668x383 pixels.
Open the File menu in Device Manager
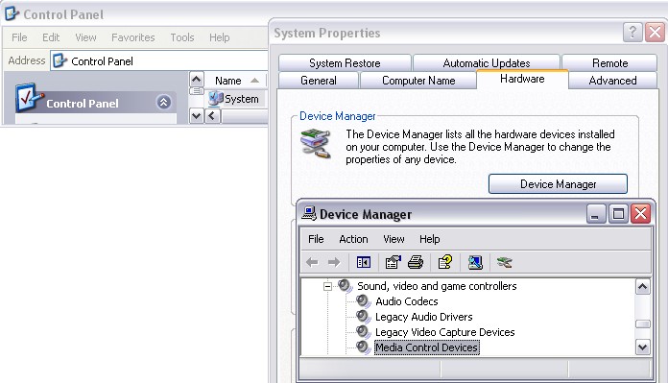(x=316, y=239)
